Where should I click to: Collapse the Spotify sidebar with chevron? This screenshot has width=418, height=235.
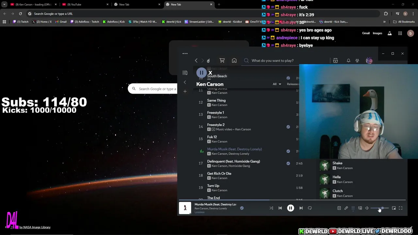185,82
